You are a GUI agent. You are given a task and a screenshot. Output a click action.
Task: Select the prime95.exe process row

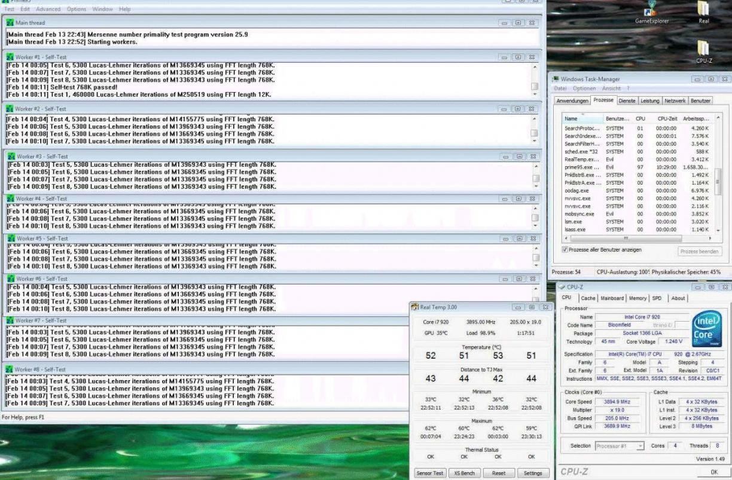pyautogui.click(x=638, y=167)
